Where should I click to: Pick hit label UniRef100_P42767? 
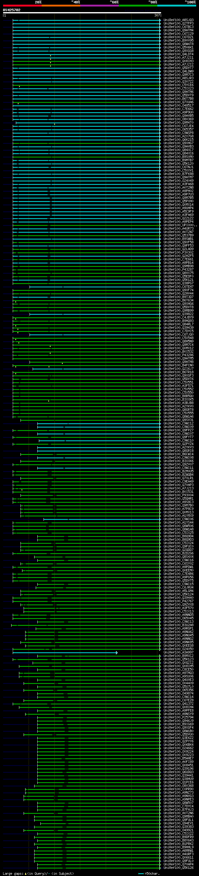coord(178,601)
